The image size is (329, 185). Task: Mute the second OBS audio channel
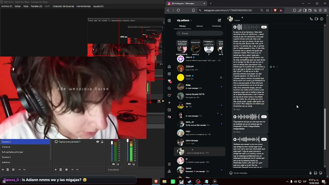[129, 164]
